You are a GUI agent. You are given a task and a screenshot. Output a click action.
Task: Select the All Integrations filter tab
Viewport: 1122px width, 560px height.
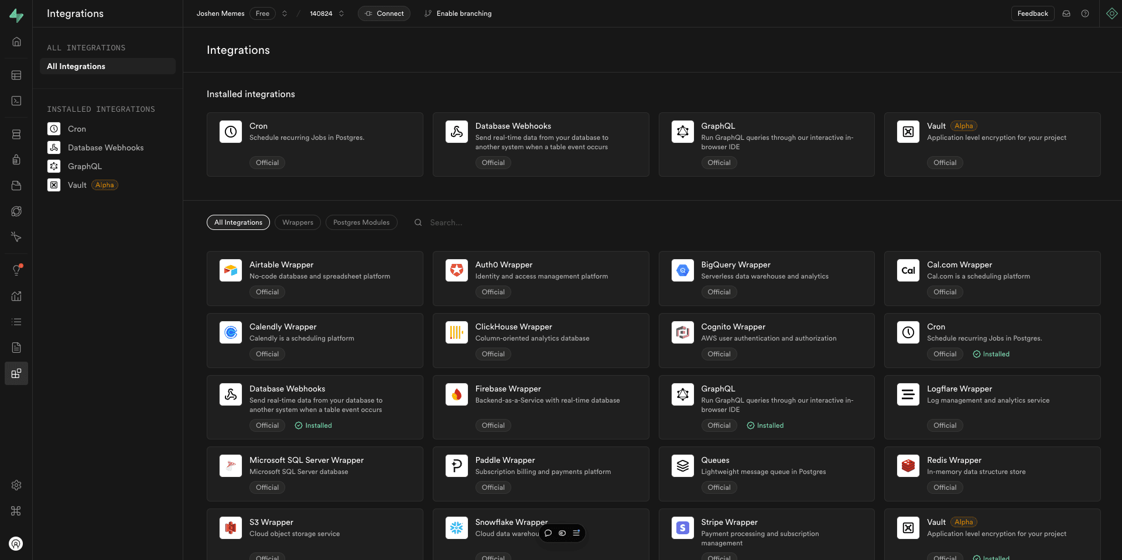pyautogui.click(x=238, y=222)
